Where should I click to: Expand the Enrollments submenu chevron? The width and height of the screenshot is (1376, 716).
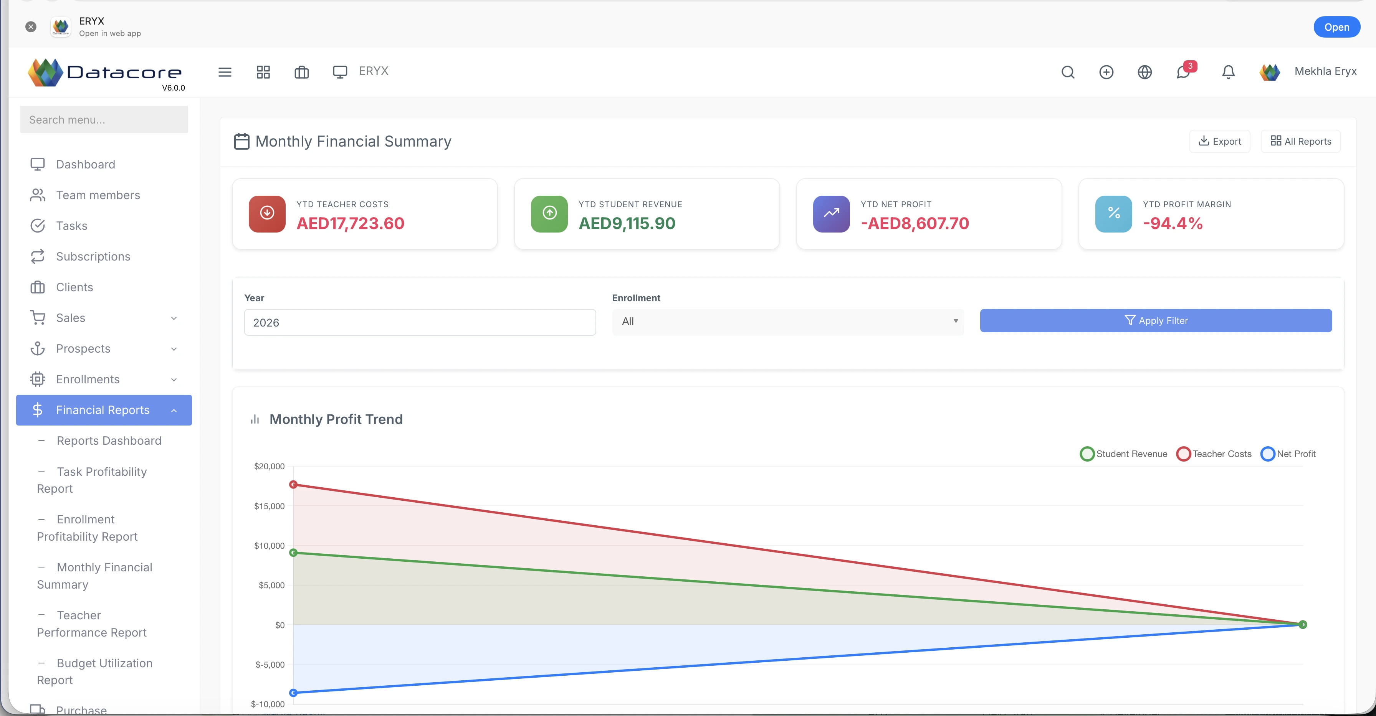(x=174, y=379)
